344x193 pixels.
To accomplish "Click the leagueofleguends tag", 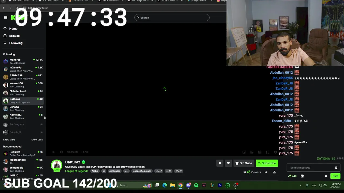I will [142, 171].
